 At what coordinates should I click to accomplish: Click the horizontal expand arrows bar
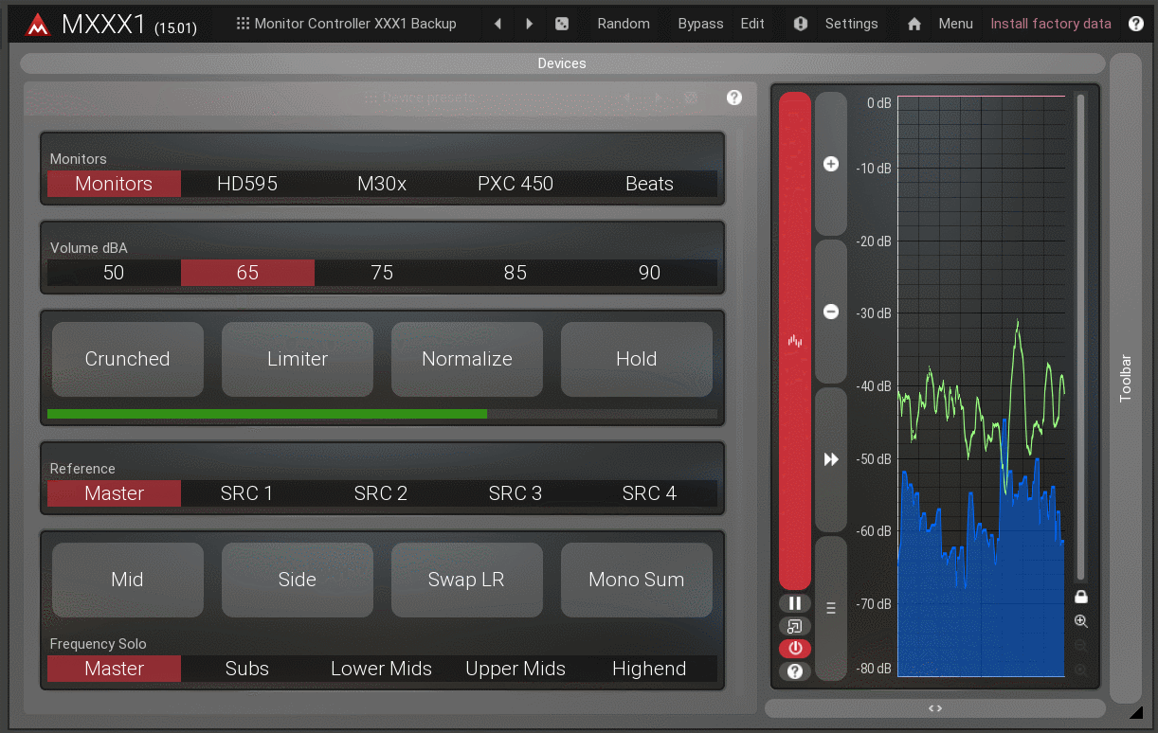(935, 708)
